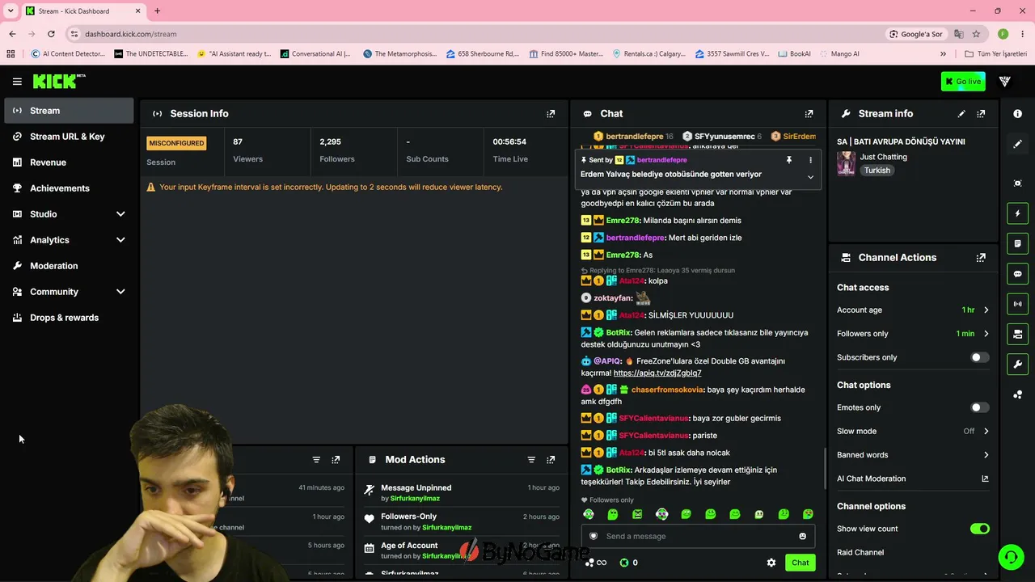Reload the page with browser refresh button
1035x582 pixels.
[x=51, y=34]
